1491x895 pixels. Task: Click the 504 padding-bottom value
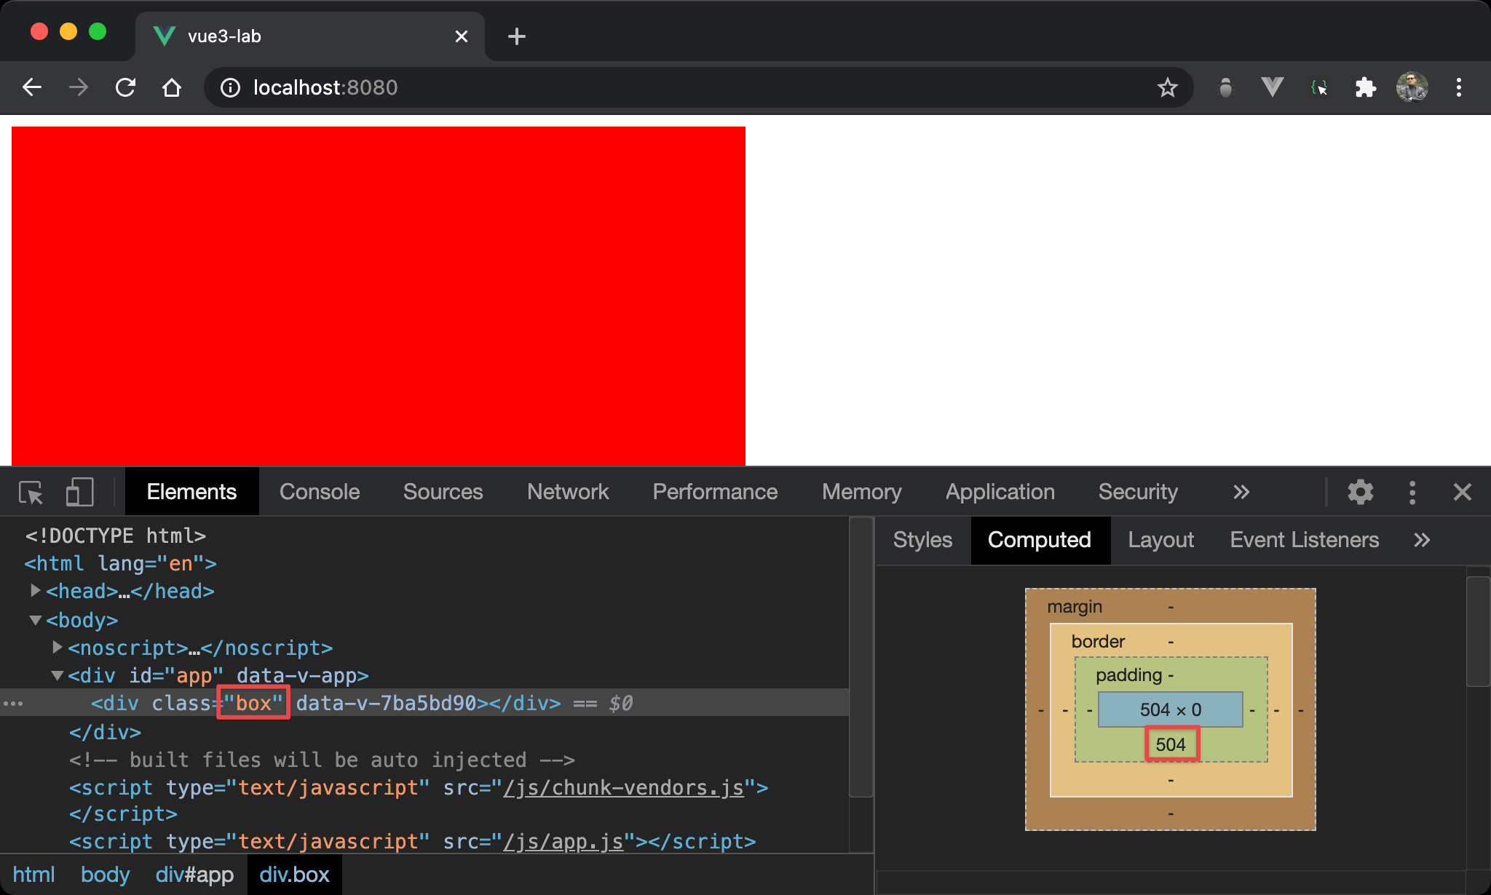click(x=1171, y=744)
